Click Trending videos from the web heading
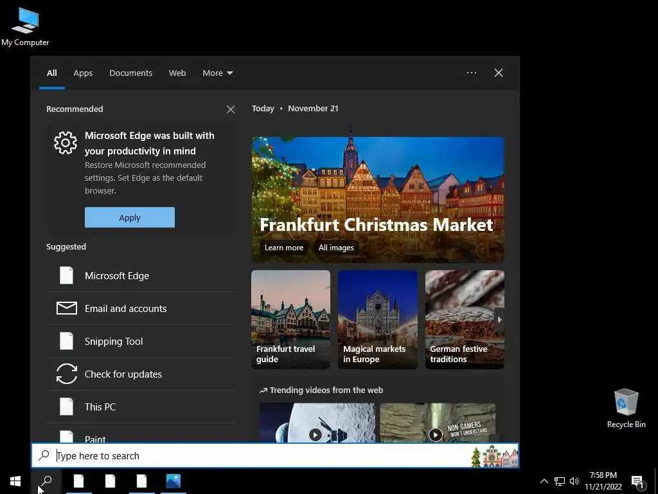 (x=321, y=390)
